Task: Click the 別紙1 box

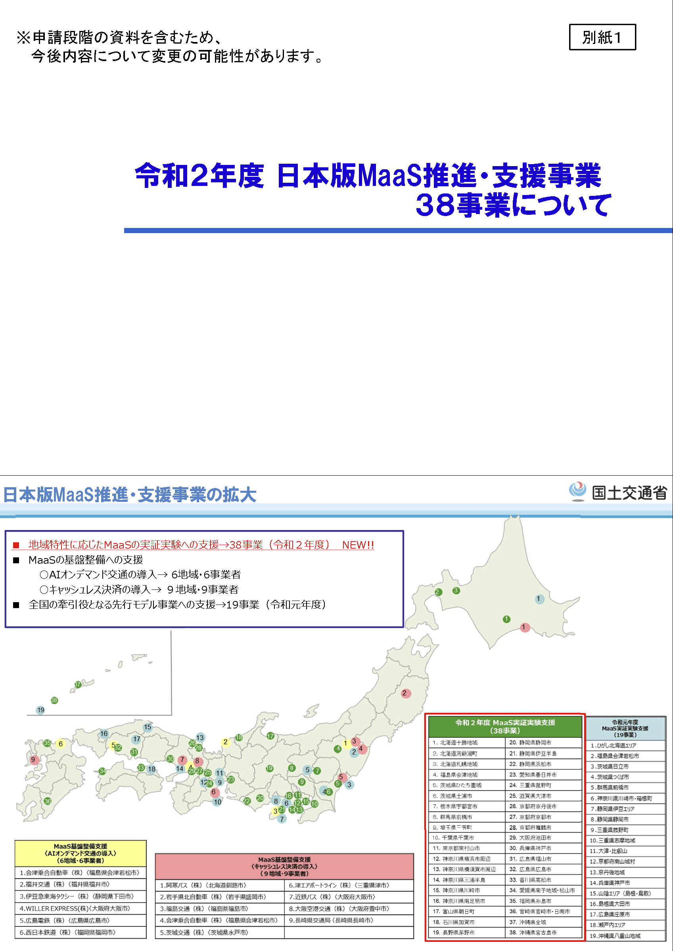Action: coord(602,37)
